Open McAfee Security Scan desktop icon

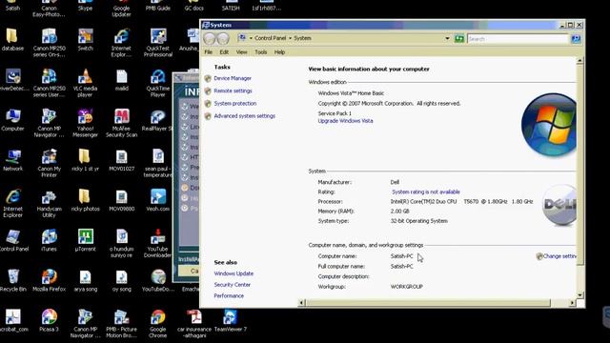[121, 123]
